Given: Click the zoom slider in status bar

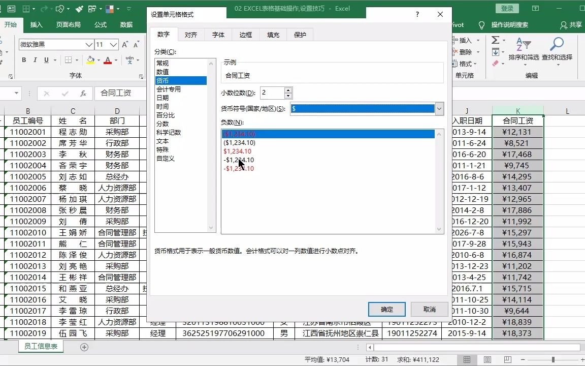Looking at the screenshot, I should pyautogui.click(x=553, y=360).
